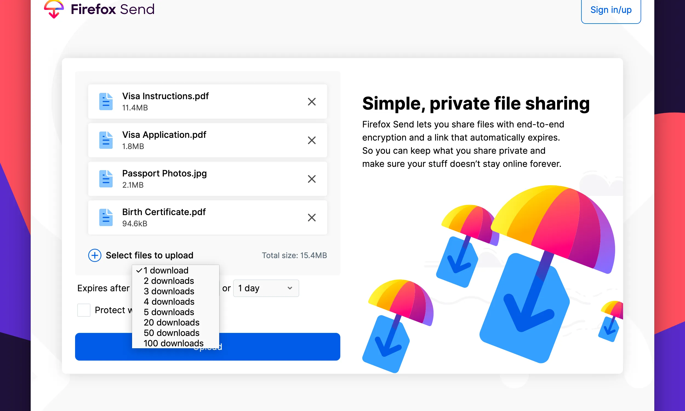685x411 pixels.
Task: Remove Passport Photos.jpg with its X icon
Action: 312,179
